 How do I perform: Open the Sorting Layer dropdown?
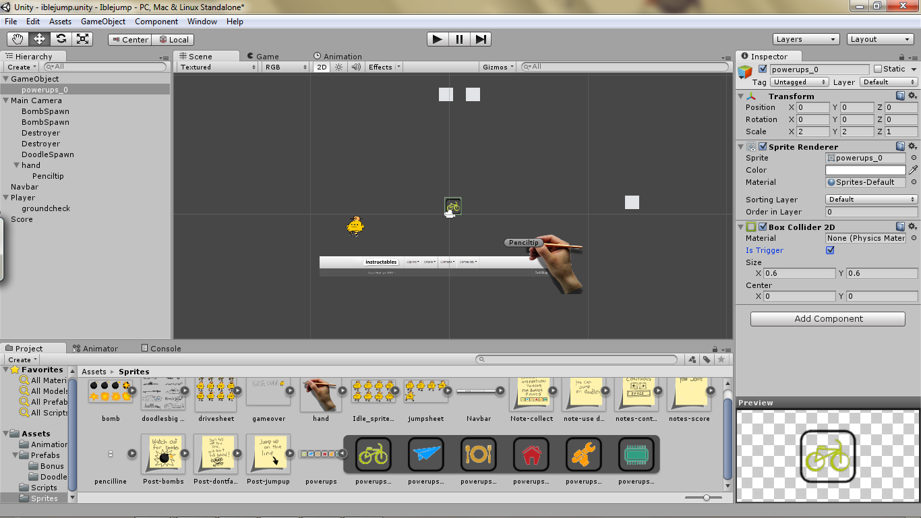(871, 200)
